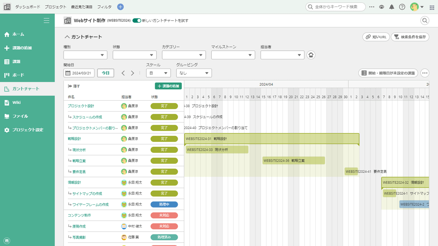Collapse the sidebar with hamburger icon
The width and height of the screenshot is (438, 246).
tap(46, 21)
